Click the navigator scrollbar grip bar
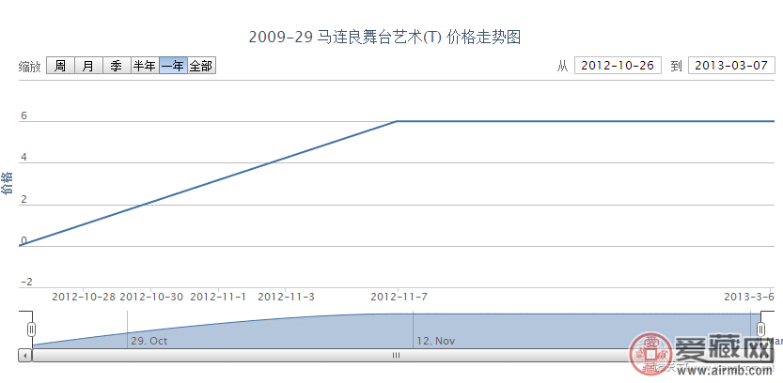The image size is (783, 383). tap(396, 356)
